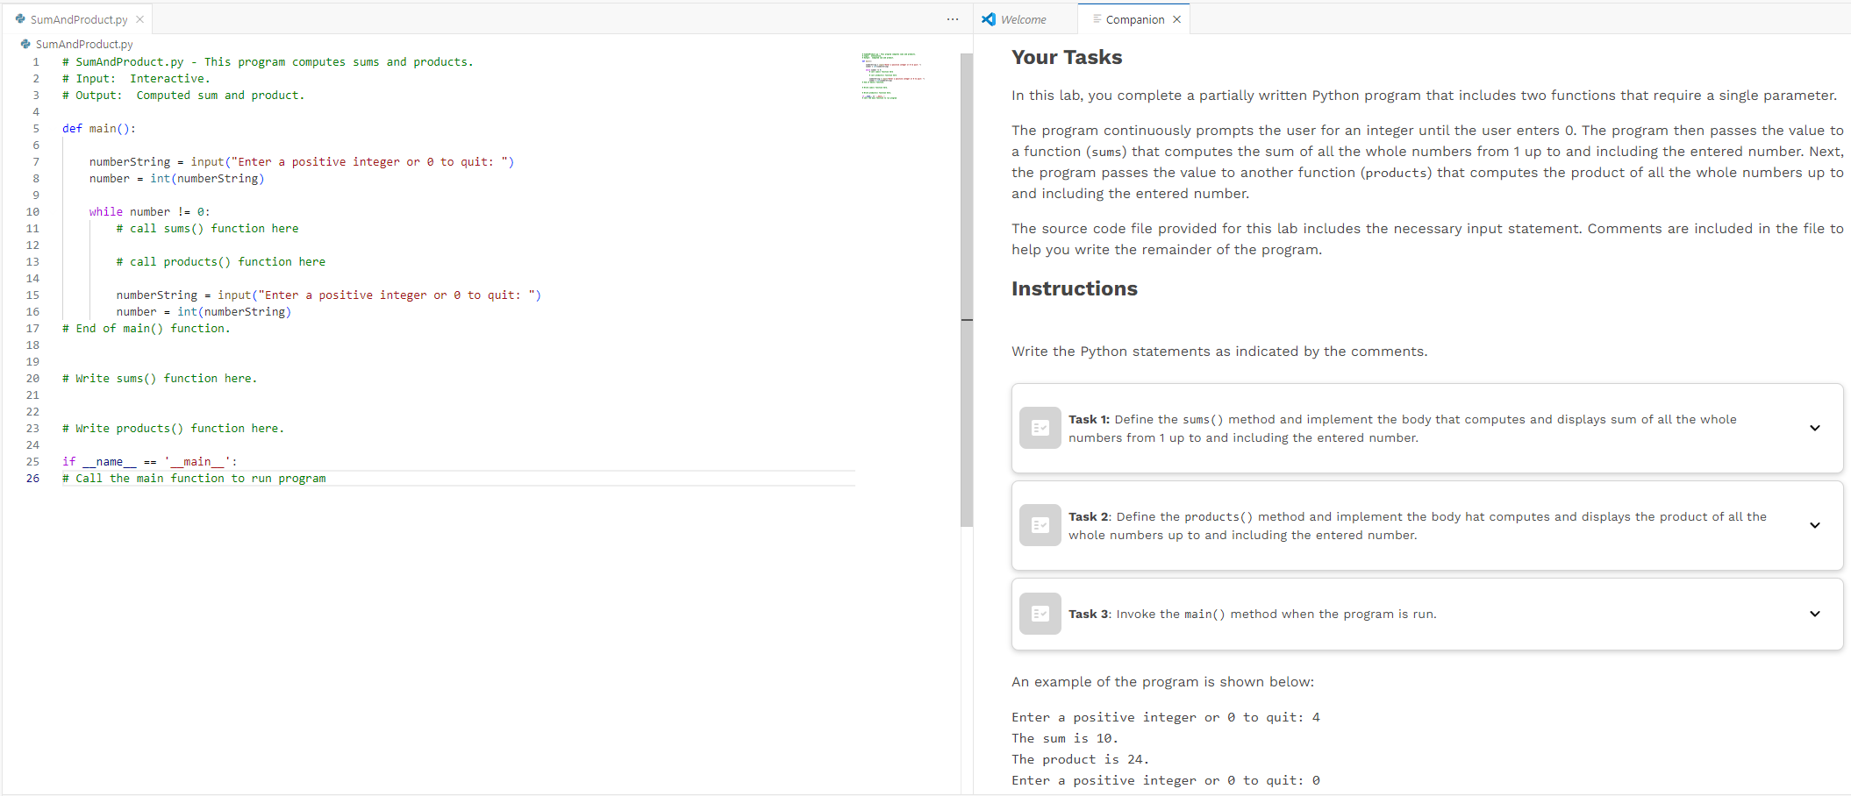Screen dimensions: 1851x796
Task: Expand Task 1 details chevron
Action: 1815,428
